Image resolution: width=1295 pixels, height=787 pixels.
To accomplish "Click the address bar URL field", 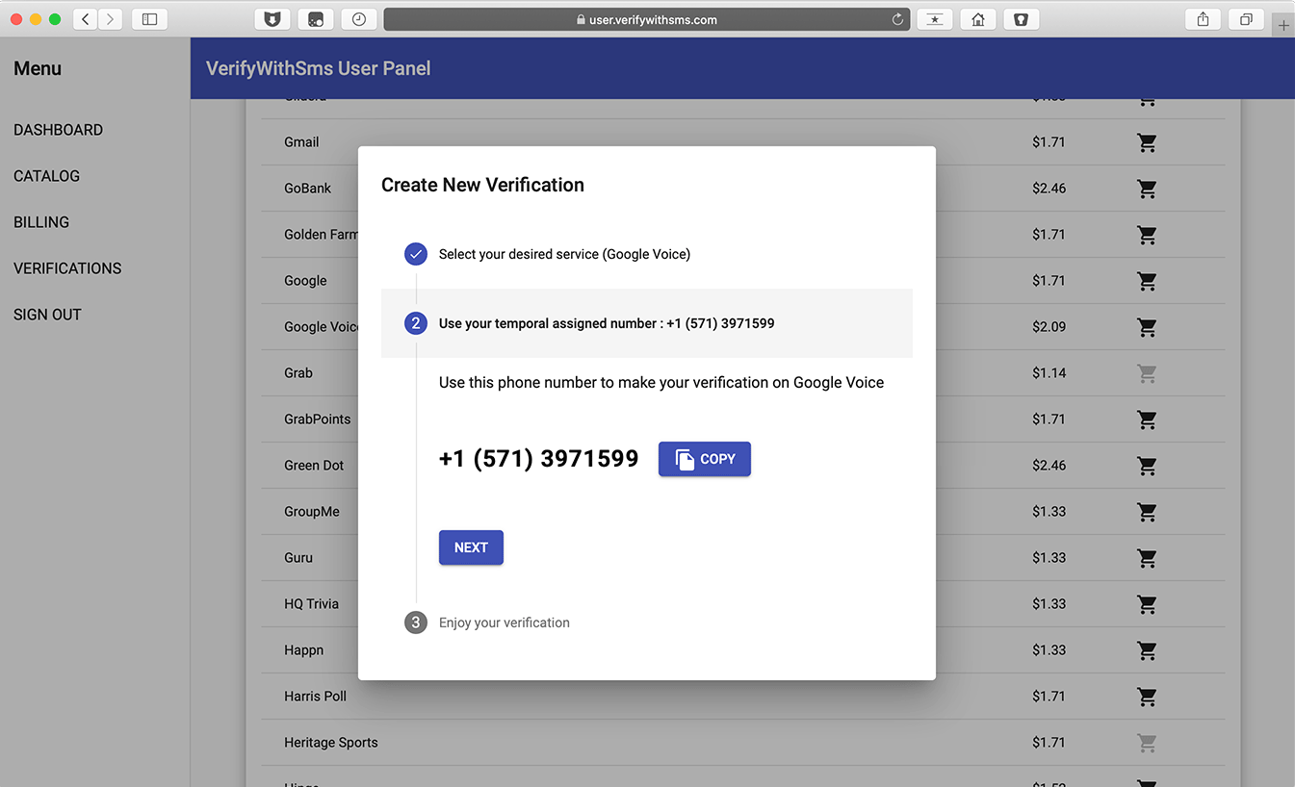I will click(x=647, y=19).
